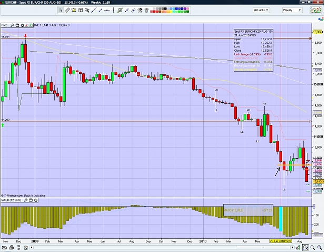Open MACD indicator wrench settings
Screen dimensions: 329x252
pyautogui.click(x=26, y=200)
